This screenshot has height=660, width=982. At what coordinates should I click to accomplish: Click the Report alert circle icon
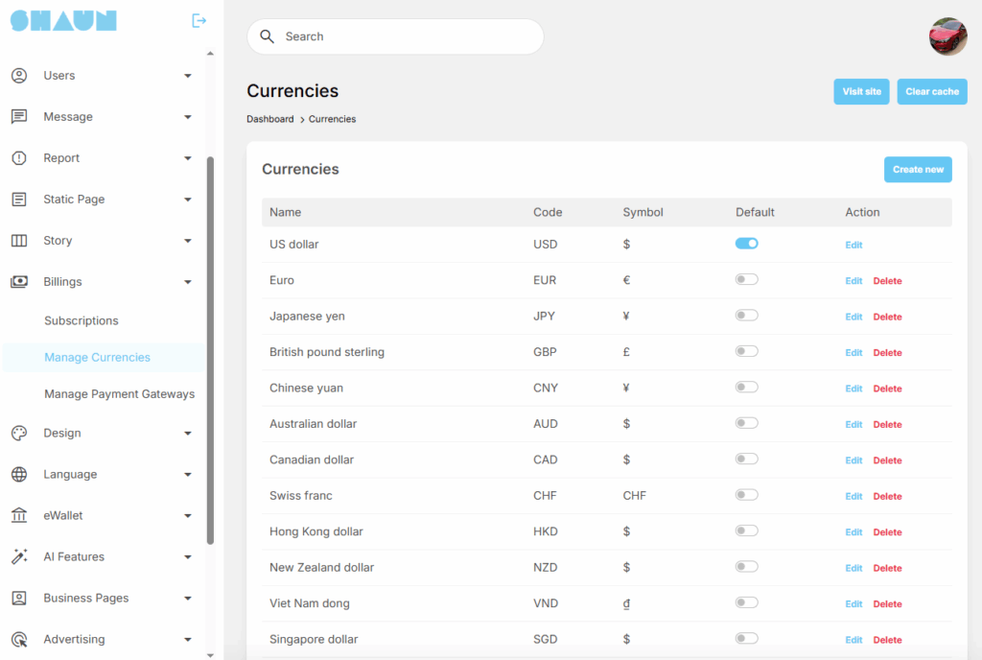point(19,158)
